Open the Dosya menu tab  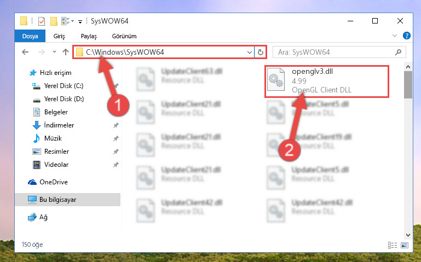pyautogui.click(x=30, y=36)
